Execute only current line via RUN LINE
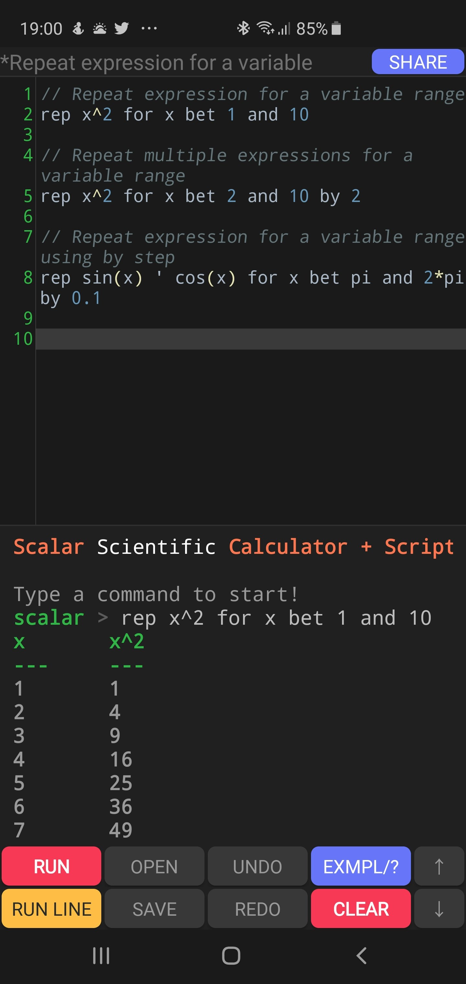The height and width of the screenshot is (984, 466). click(x=51, y=909)
